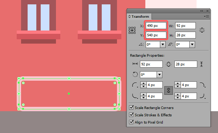Click the selected rectangle's center point
The width and height of the screenshot is (218, 133).
coord(69,94)
